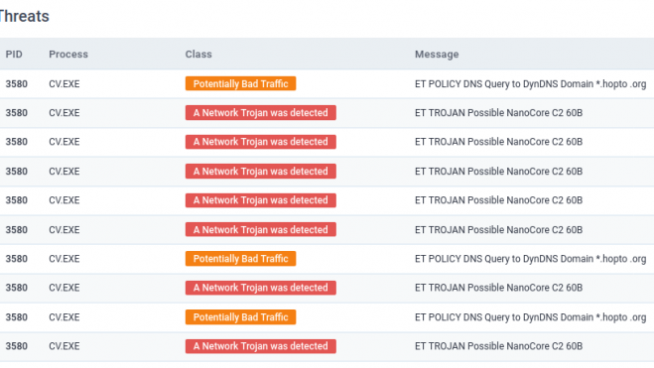Screen dimensions: 654x368
Task: Click Trojan badge between lower two orange badges
Action: (261, 288)
